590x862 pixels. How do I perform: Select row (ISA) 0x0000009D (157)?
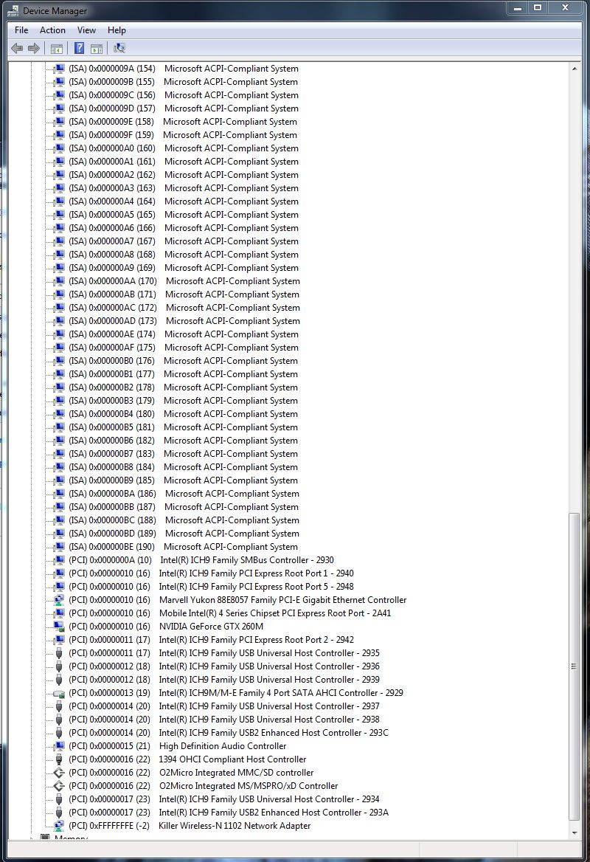[x=184, y=108]
